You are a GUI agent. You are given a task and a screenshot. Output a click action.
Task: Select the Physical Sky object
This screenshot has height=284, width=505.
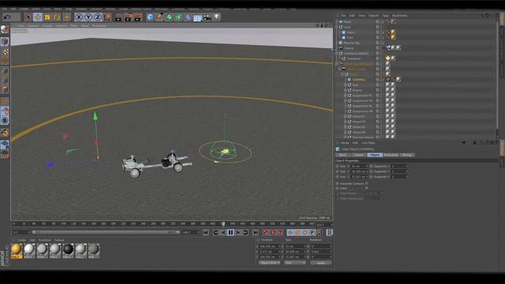click(351, 43)
